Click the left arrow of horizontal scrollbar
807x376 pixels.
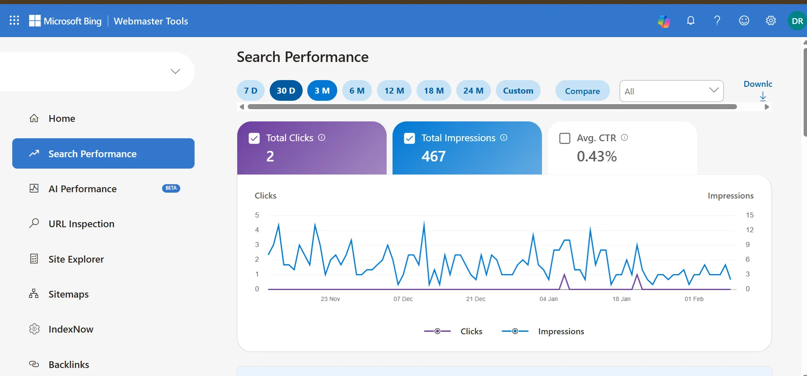click(242, 107)
